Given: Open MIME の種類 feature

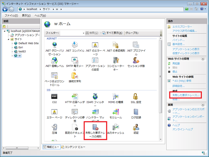Looking at the screenshot, I should coord(116,98).
